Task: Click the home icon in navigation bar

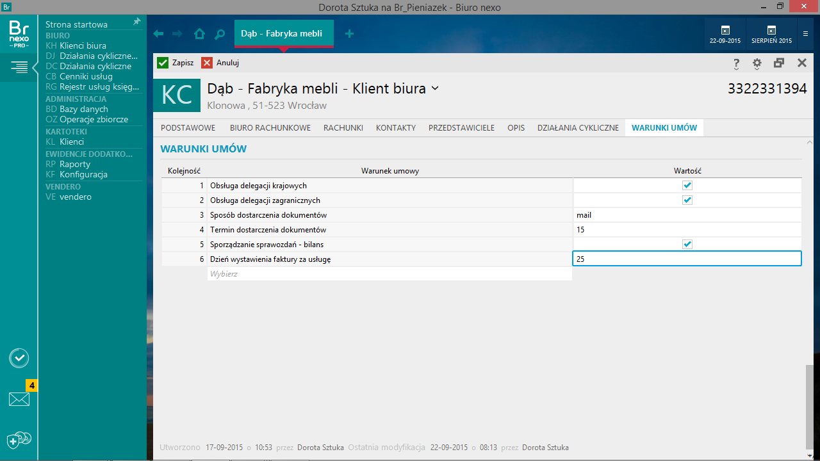Action: pyautogui.click(x=199, y=34)
